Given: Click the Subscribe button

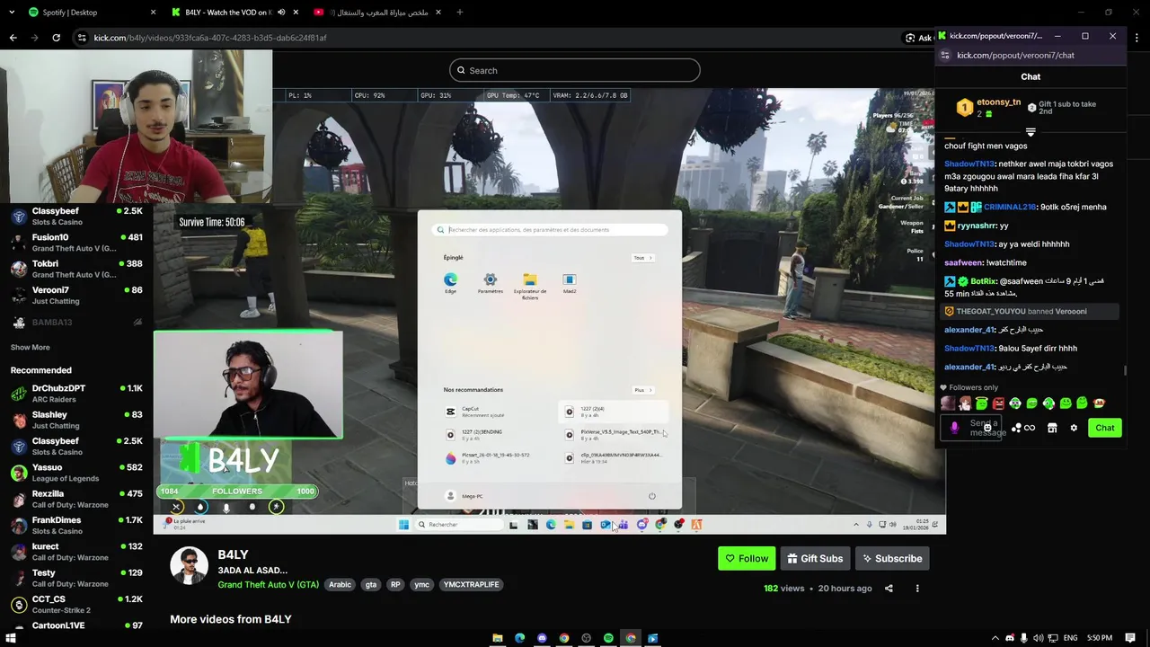Looking at the screenshot, I should [892, 558].
